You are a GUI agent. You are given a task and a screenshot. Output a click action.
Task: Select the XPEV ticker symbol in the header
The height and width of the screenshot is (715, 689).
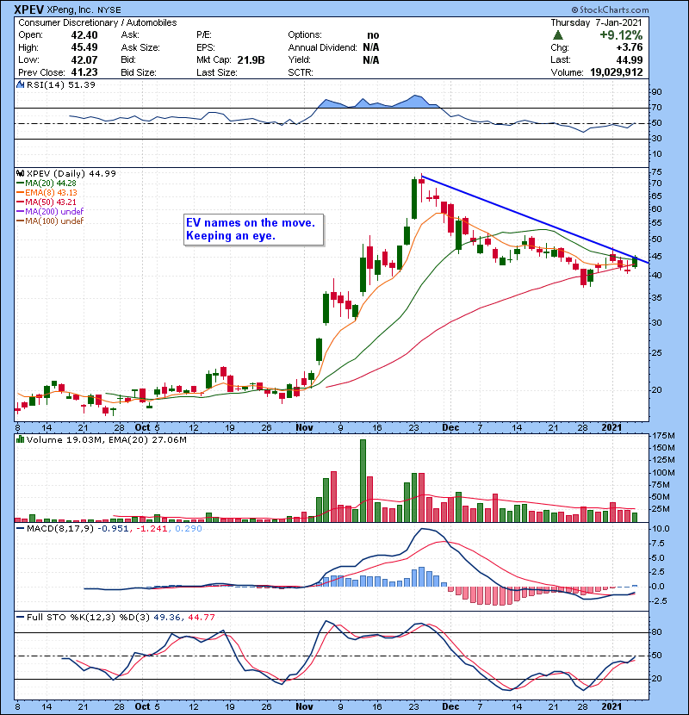coord(29,9)
